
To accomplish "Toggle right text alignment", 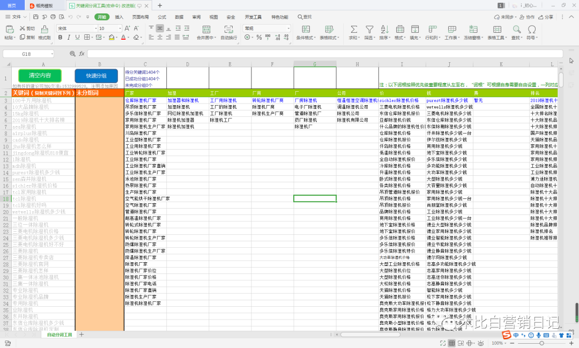I will pos(168,38).
